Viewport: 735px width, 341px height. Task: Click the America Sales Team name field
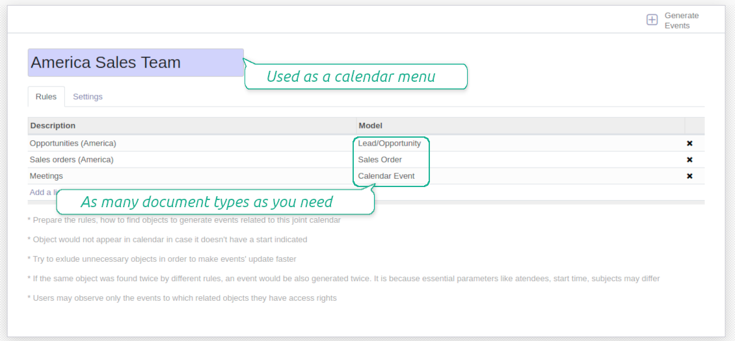[135, 63]
